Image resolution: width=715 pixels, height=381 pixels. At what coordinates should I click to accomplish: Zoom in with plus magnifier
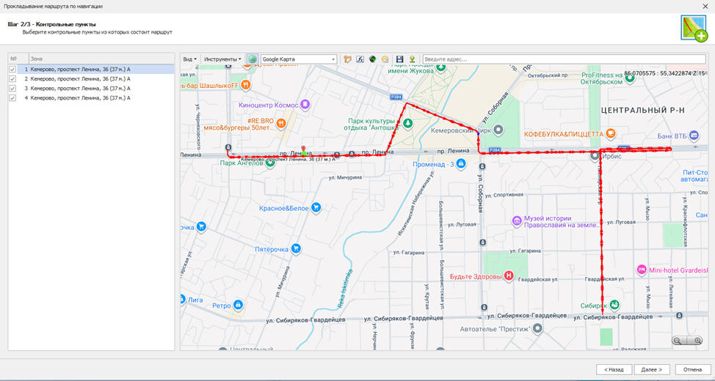tap(697, 341)
